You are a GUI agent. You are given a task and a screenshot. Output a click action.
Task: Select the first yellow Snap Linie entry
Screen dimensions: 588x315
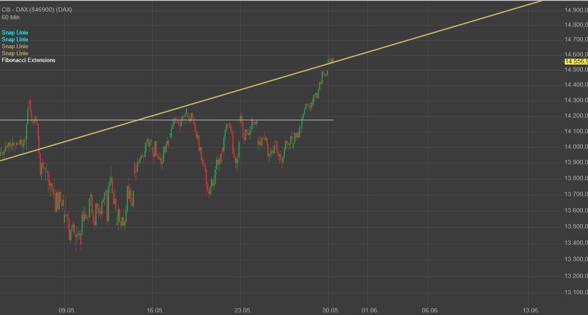pos(15,46)
